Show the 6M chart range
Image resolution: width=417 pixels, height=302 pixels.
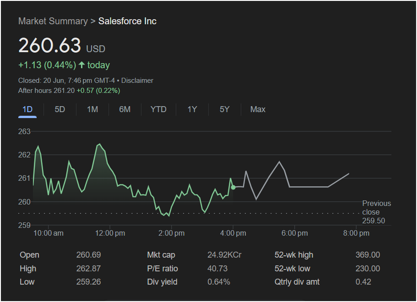(x=125, y=109)
